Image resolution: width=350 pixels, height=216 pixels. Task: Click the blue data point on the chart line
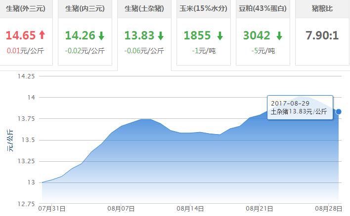point(339,111)
